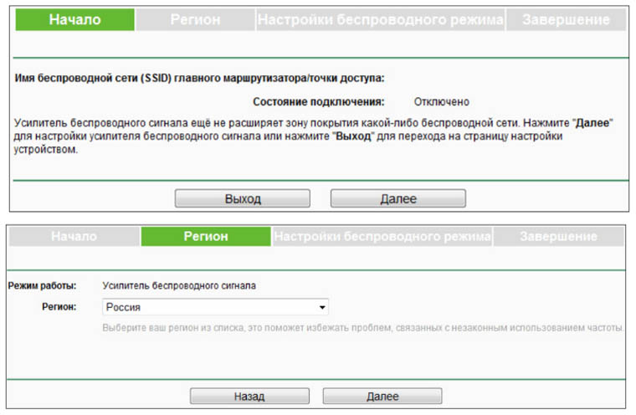The width and height of the screenshot is (636, 415).
Task: Open Настройки беспроводного режима tab in lower wizard
Action: [382, 236]
